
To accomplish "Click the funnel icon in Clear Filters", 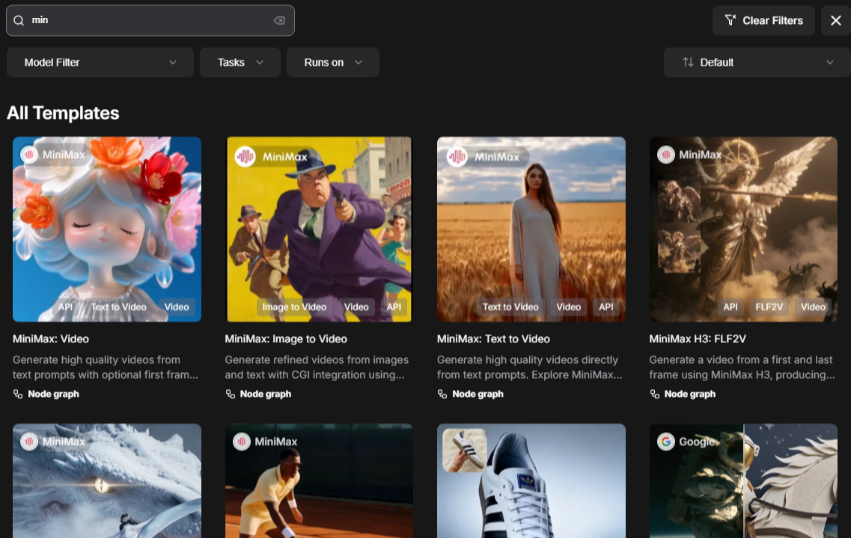I will (x=730, y=21).
